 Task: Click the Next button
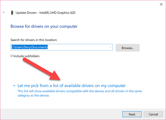tap(132, 114)
